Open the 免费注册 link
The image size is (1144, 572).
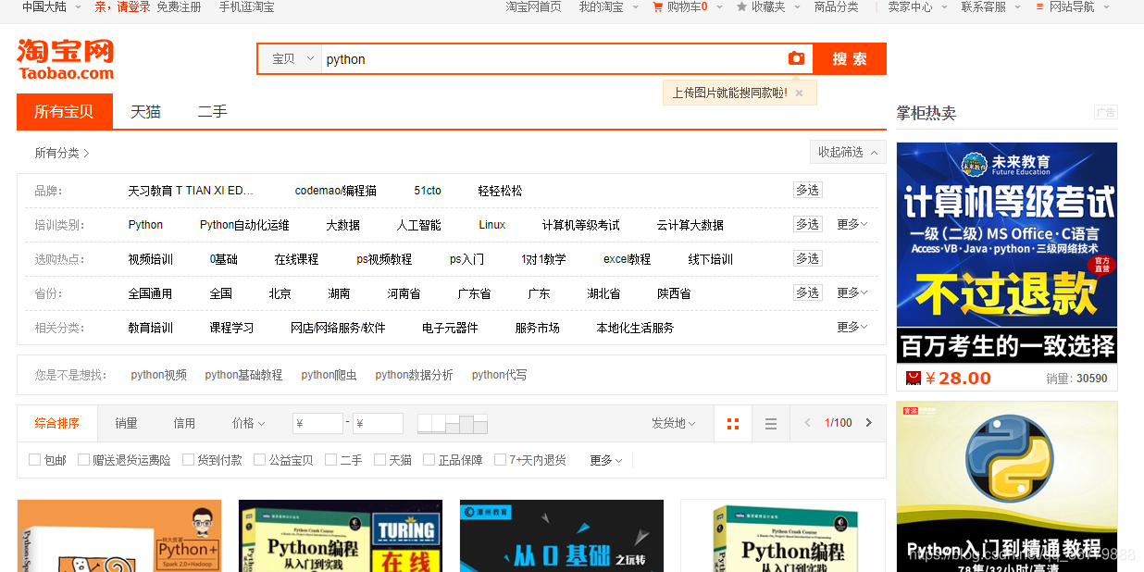(179, 6)
